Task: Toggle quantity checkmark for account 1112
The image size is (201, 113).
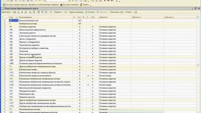Action: (x=88, y=76)
